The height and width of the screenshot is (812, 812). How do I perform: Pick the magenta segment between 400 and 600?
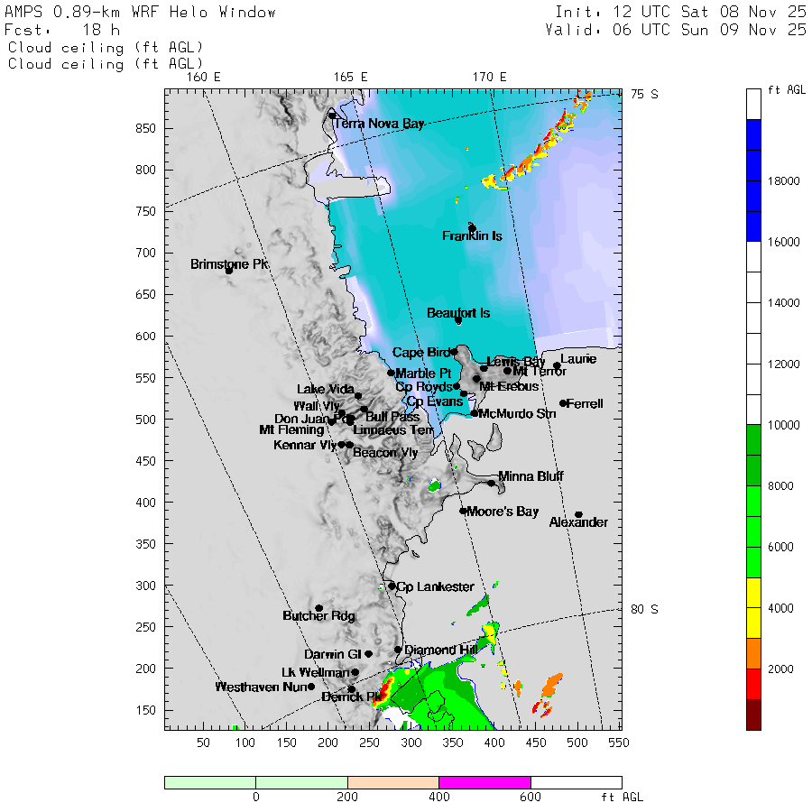coord(484,782)
